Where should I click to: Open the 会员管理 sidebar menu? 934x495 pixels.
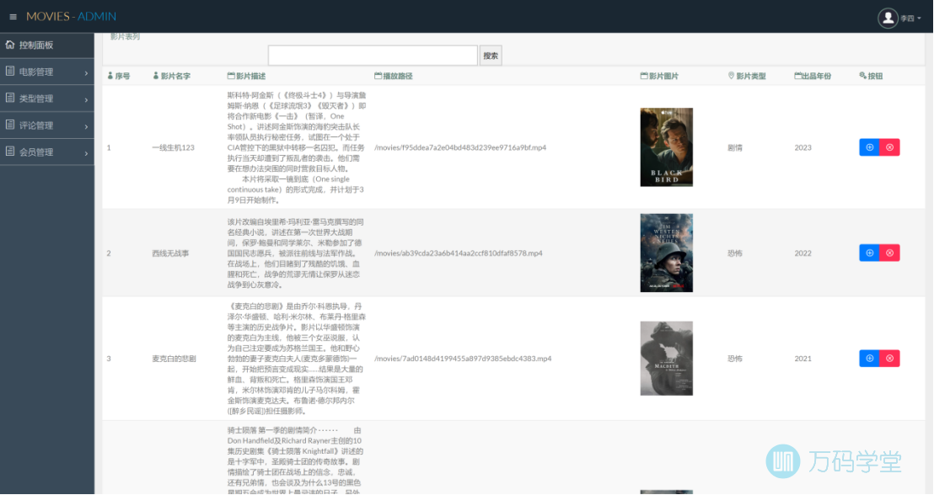[47, 152]
